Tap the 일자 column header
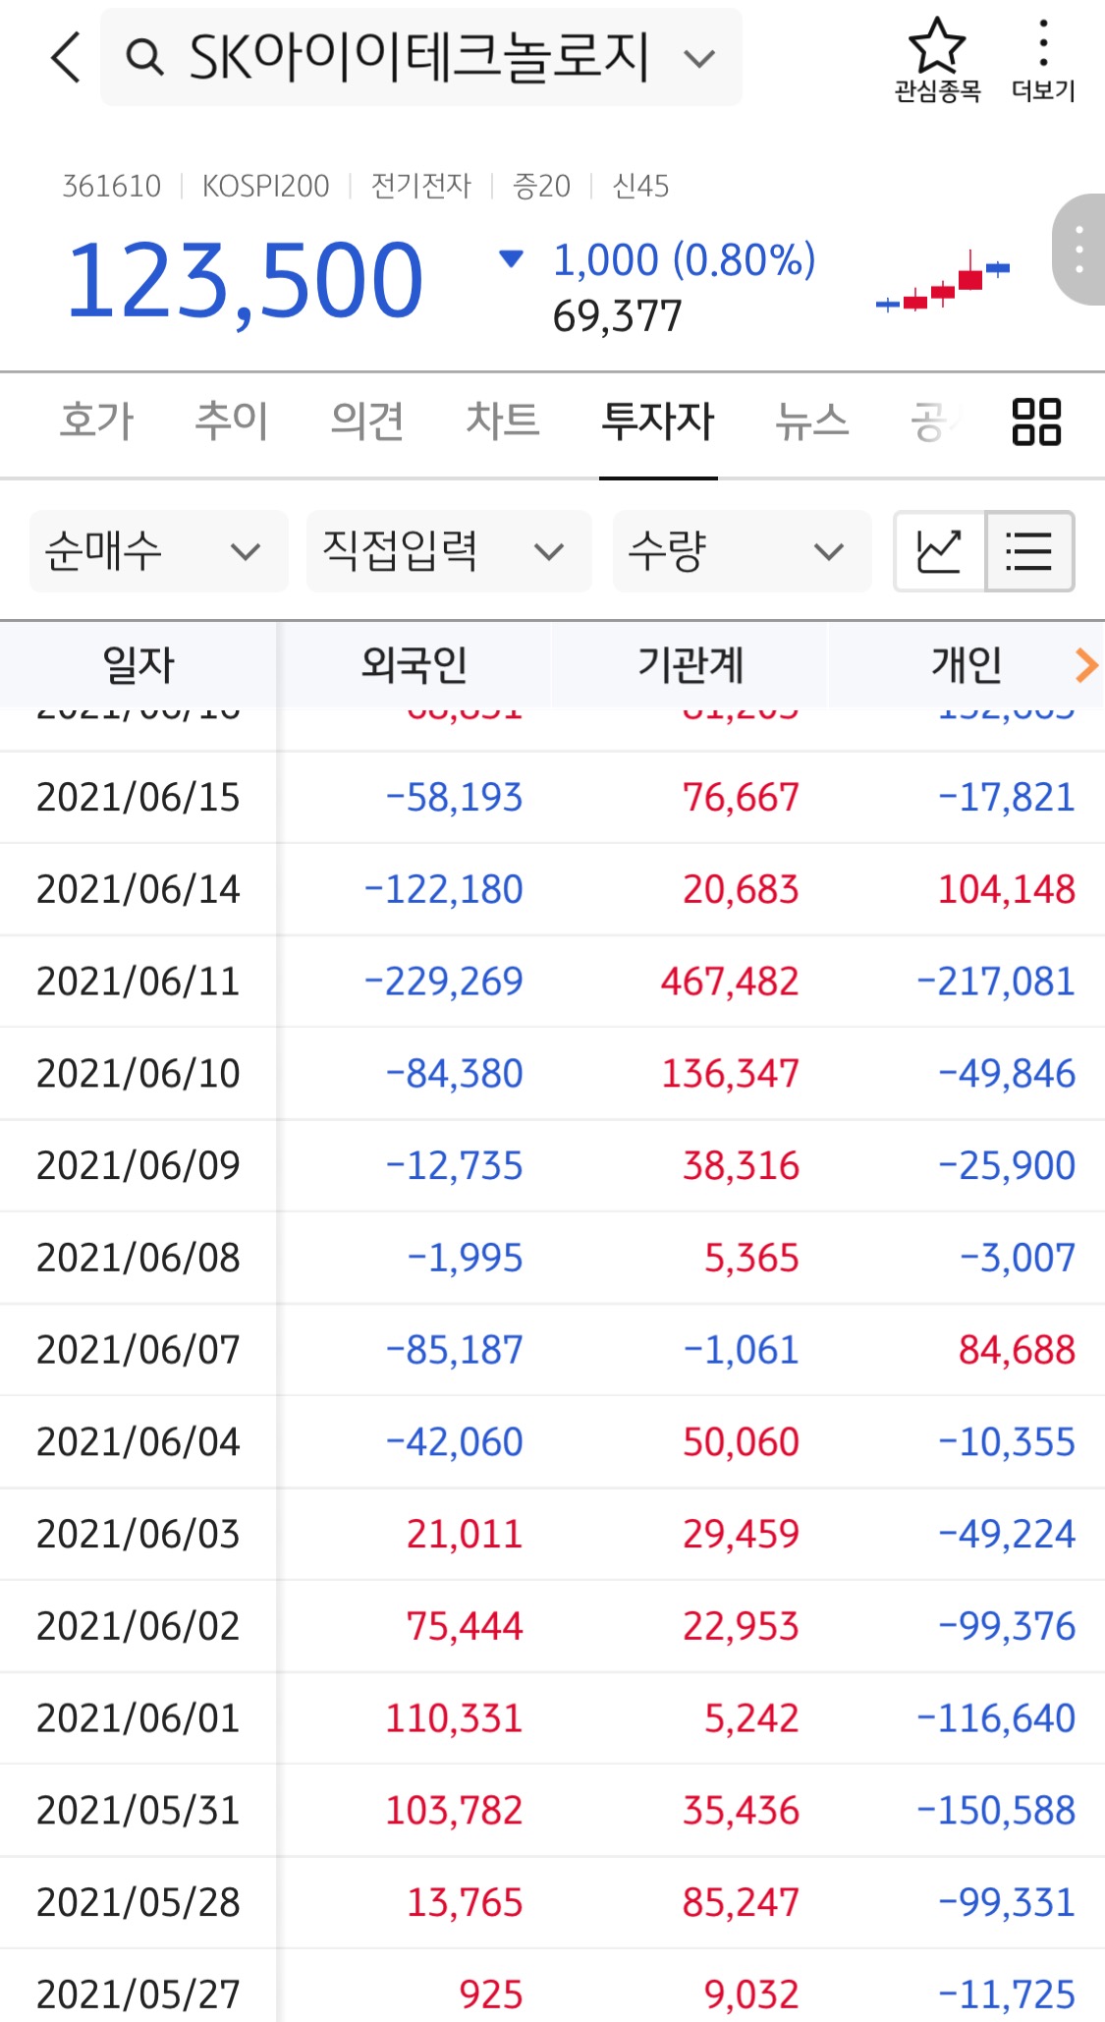This screenshot has height=2022, width=1105. (138, 665)
